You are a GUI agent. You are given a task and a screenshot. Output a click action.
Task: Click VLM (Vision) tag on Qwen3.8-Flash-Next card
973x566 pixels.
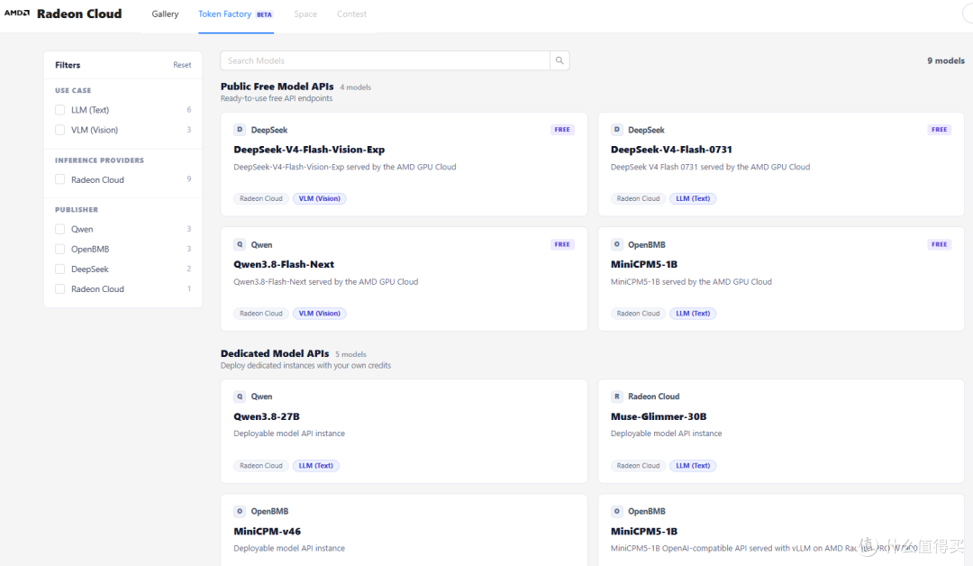pyautogui.click(x=320, y=314)
